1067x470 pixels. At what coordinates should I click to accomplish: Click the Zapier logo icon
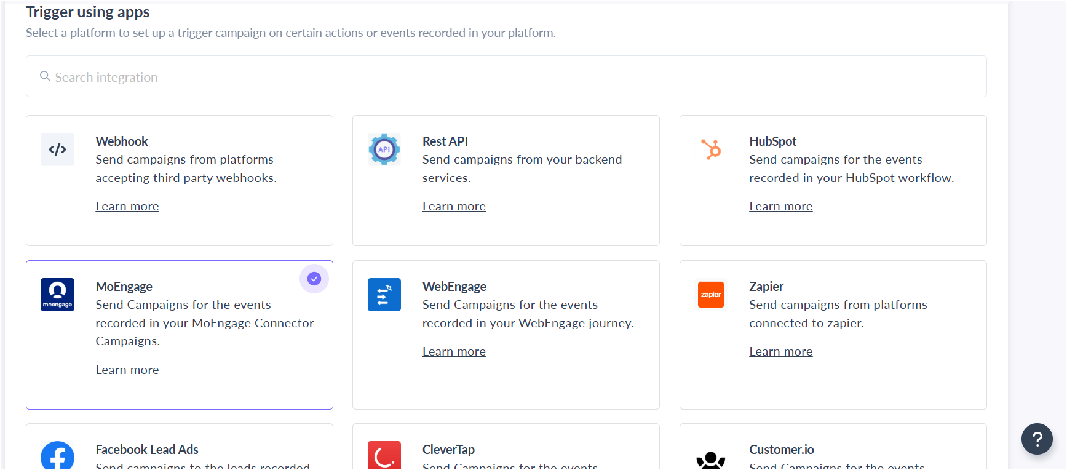pyautogui.click(x=711, y=295)
